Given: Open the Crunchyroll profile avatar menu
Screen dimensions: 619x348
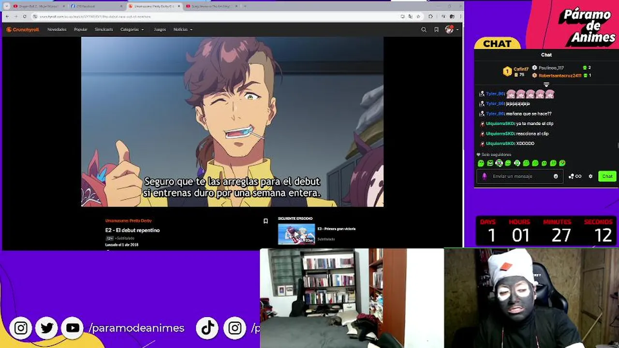Looking at the screenshot, I should pyautogui.click(x=450, y=29).
